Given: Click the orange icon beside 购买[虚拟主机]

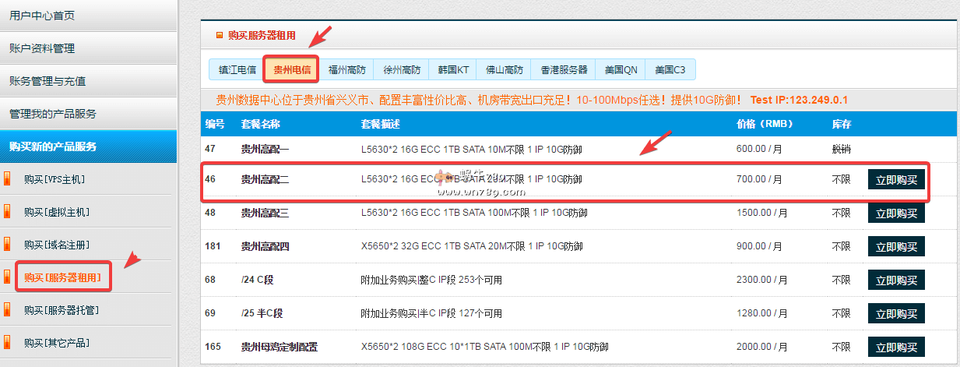Looking at the screenshot, I should 8,212.
